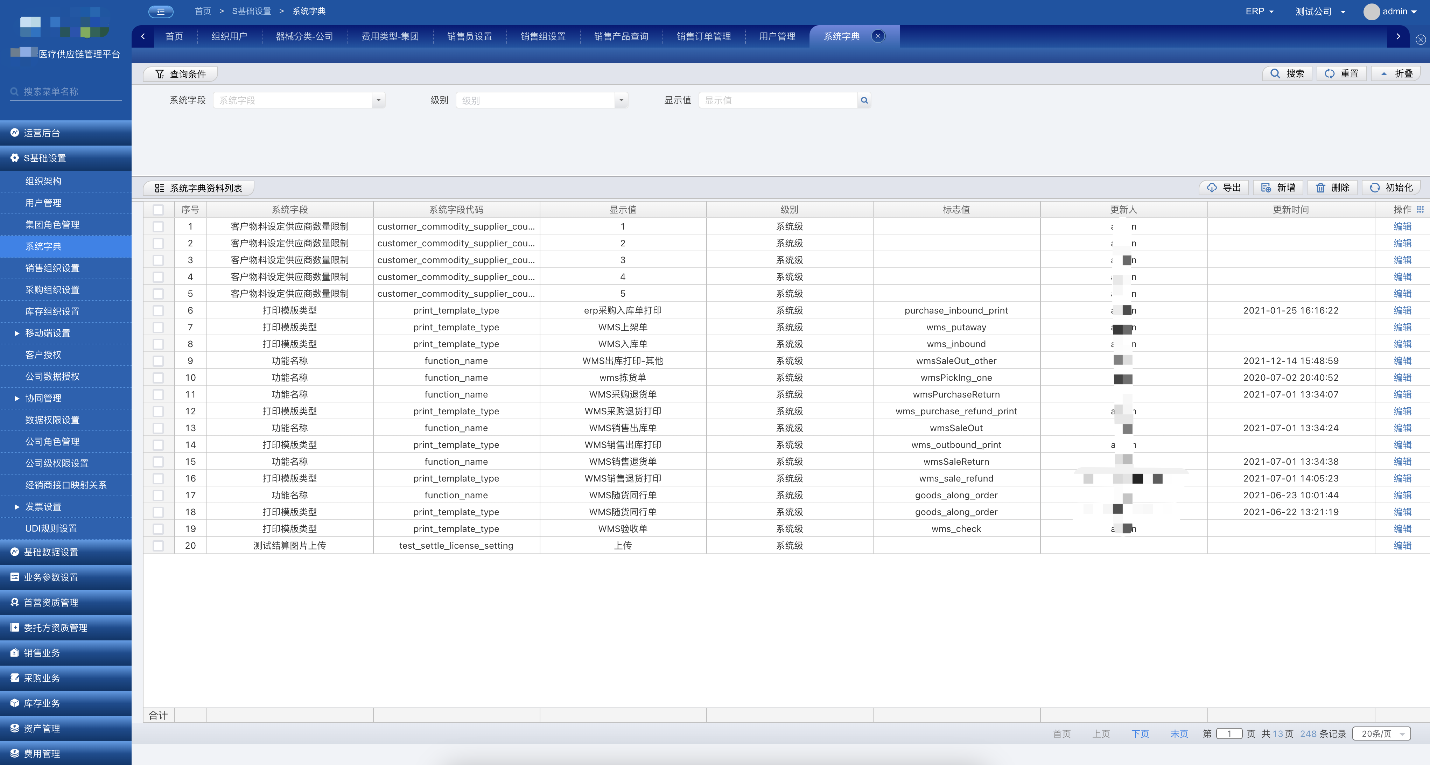Click 系统字典资料列表 list icon

click(159, 188)
